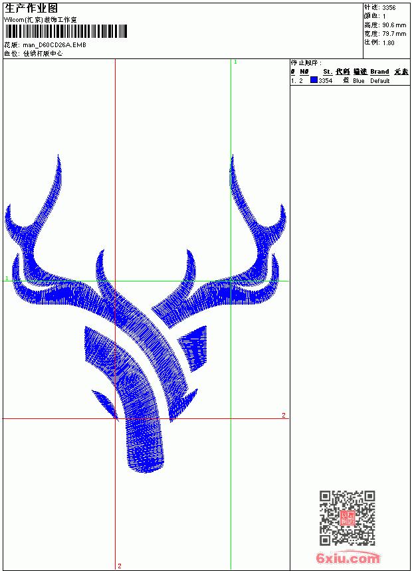Click the stitch count value 3356
412x571 pixels.
pyautogui.click(x=389, y=8)
